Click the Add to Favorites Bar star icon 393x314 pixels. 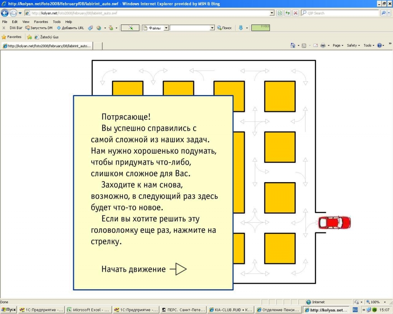[29, 37]
